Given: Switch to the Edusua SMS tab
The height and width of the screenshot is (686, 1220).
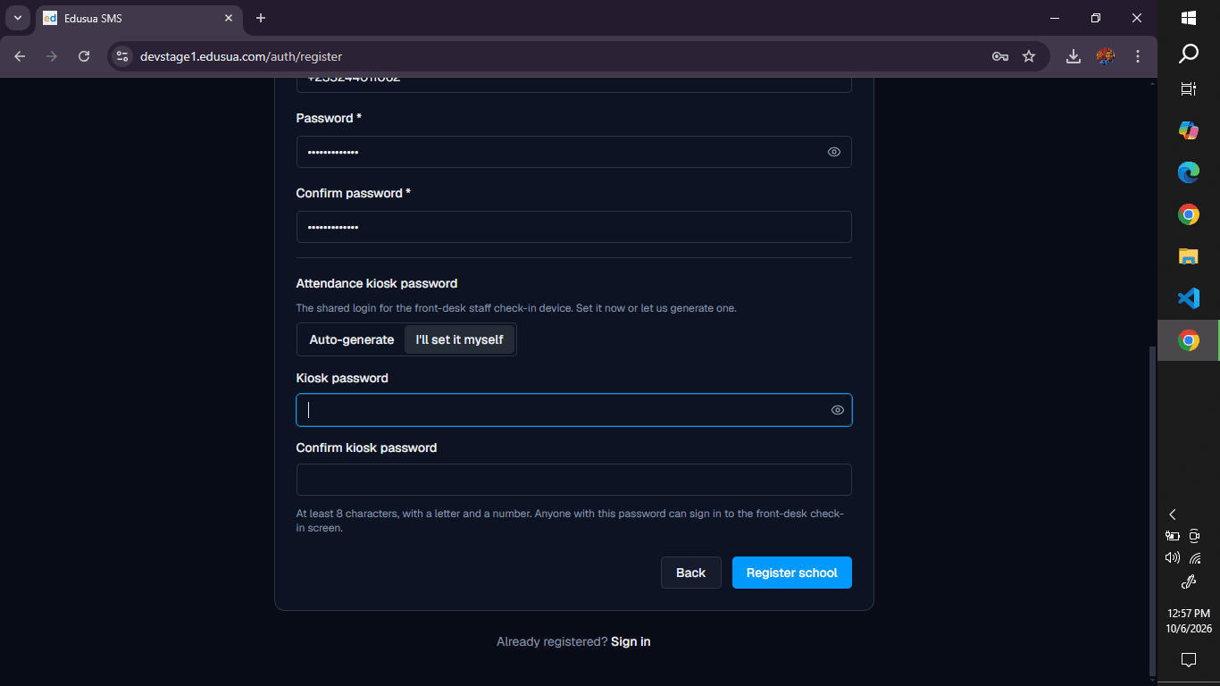Looking at the screenshot, I should (x=138, y=18).
